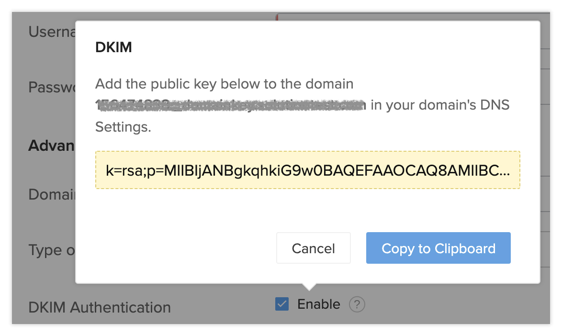Click the Enable label text
Screen dimensions: 562x336
click(319, 304)
